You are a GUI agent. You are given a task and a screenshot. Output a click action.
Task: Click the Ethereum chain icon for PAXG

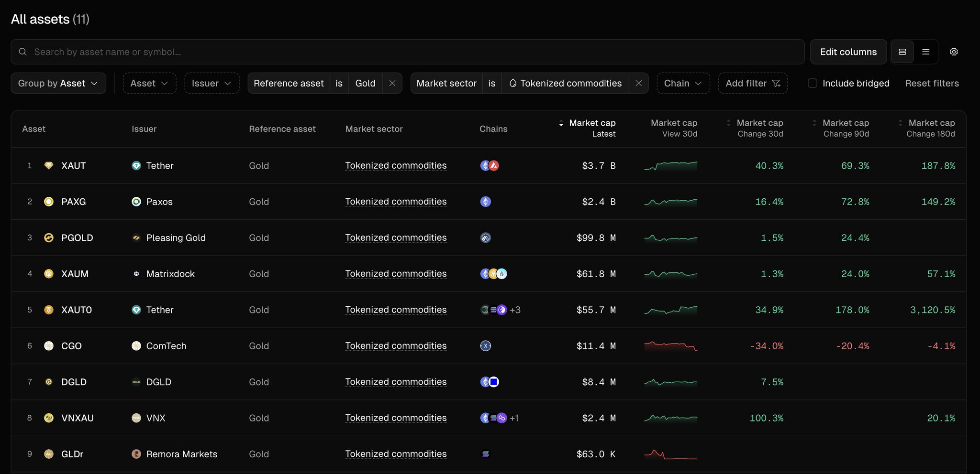coord(485,202)
